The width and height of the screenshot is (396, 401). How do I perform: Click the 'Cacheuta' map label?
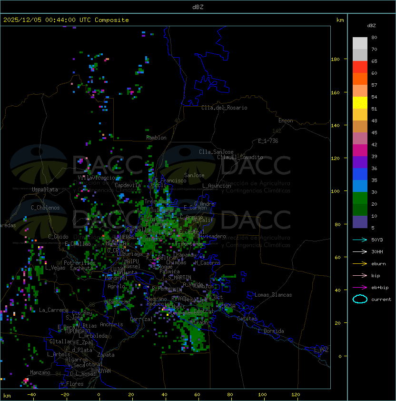tap(81, 268)
